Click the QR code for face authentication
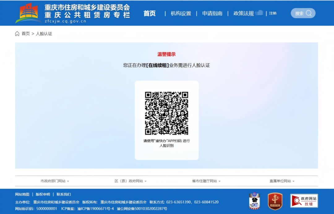334x214 pixels. (167, 113)
